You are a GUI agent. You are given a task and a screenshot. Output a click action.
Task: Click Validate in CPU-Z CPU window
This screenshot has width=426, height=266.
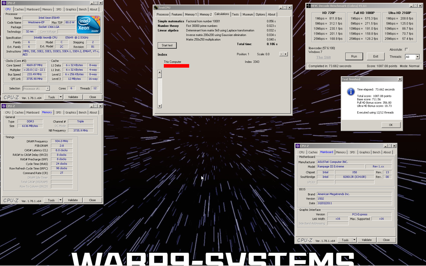click(73, 97)
